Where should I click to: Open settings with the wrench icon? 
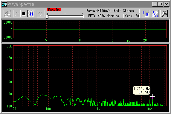coord(164,13)
